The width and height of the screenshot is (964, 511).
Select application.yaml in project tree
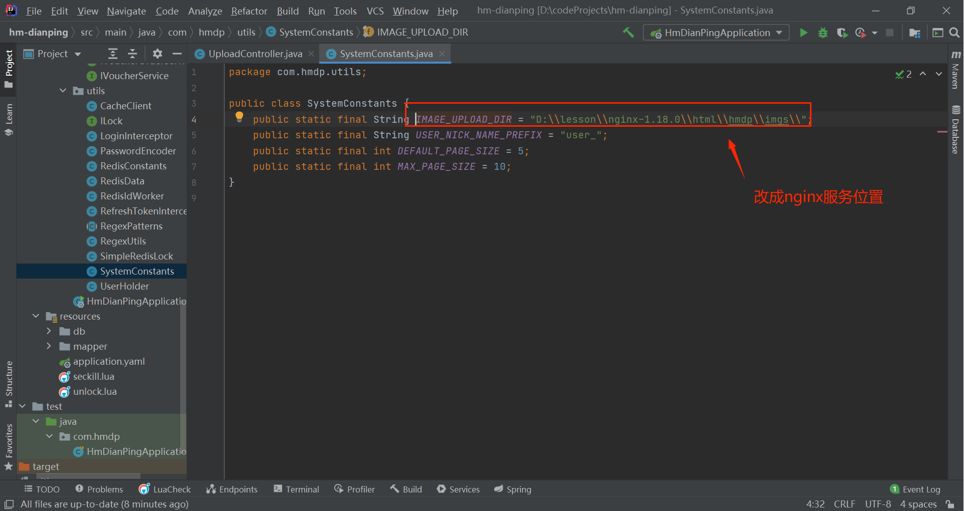pyautogui.click(x=109, y=361)
